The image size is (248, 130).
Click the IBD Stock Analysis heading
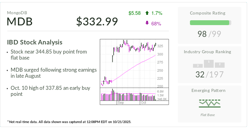[35, 42]
